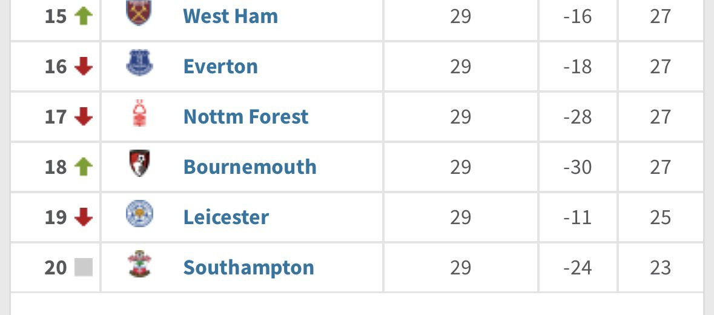
Task: Click the green up arrow beside position 15
Action: [84, 16]
